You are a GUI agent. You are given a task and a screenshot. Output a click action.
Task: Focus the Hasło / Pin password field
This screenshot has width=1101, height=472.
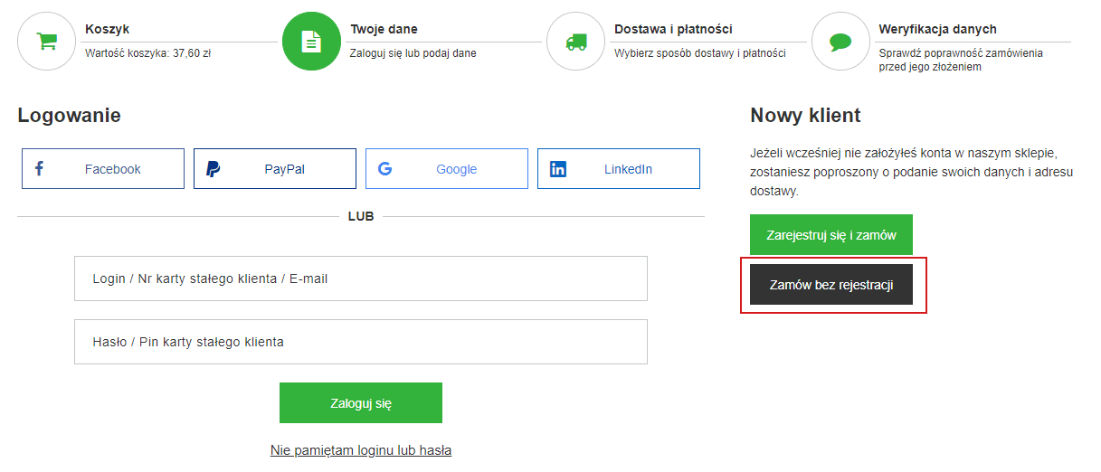(x=361, y=342)
